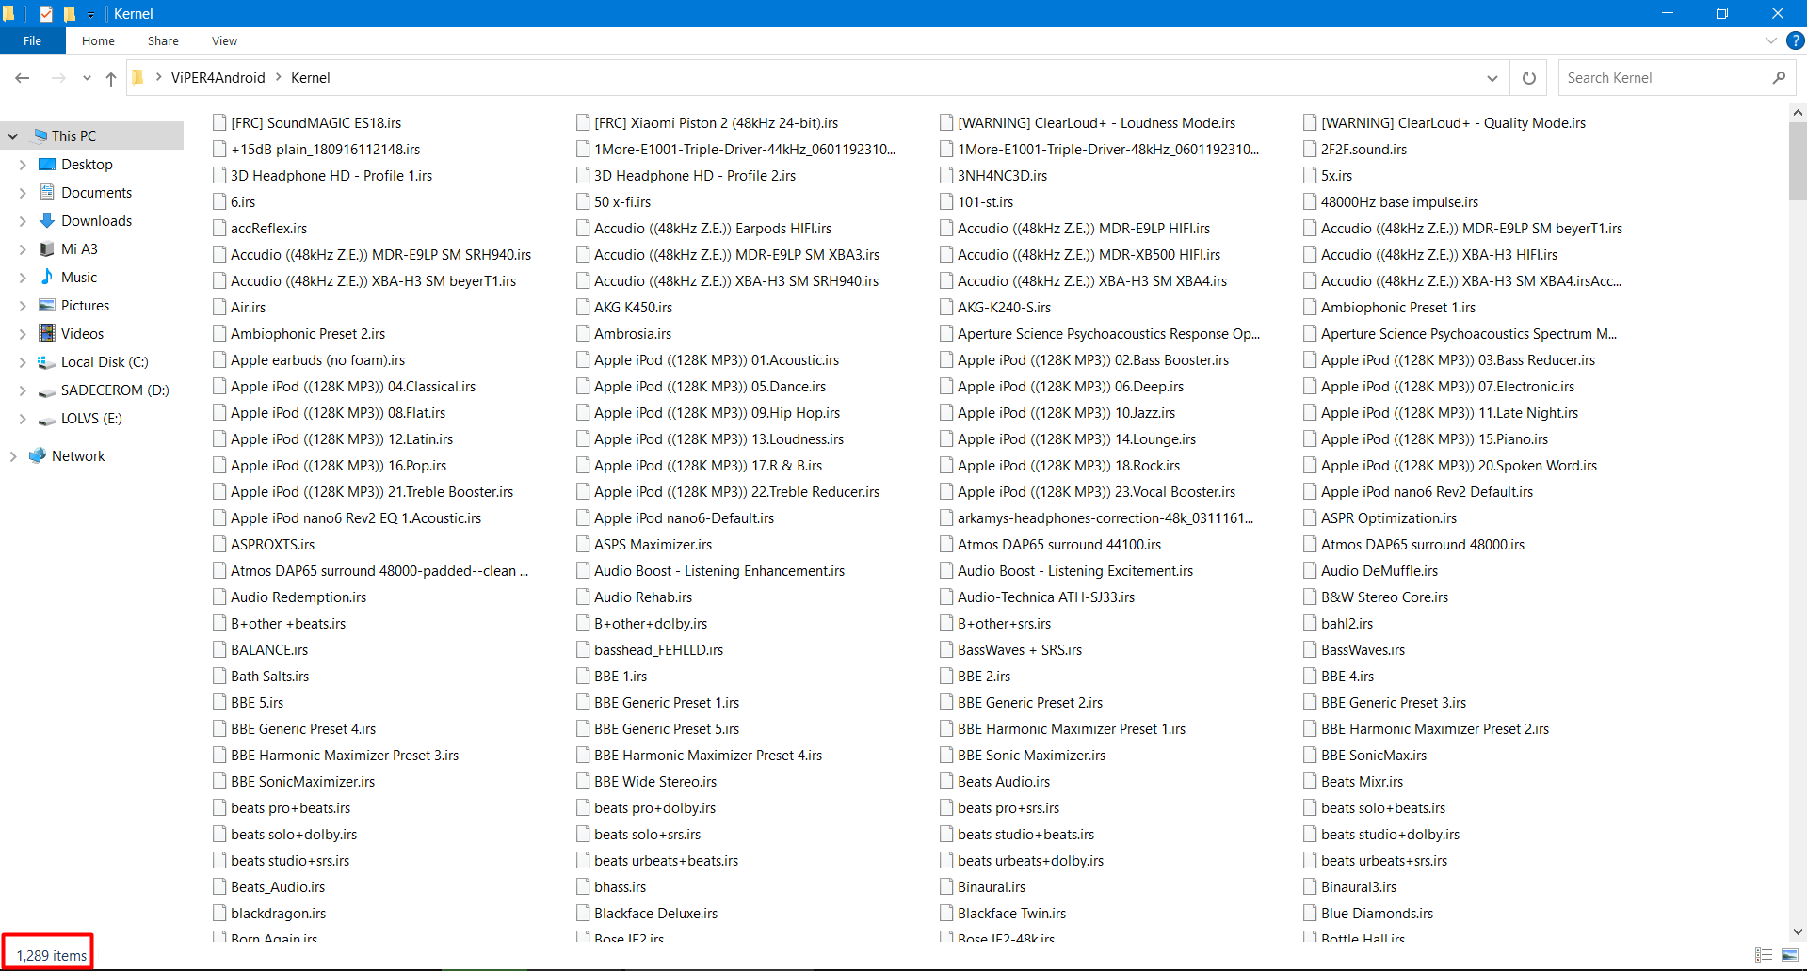The image size is (1807, 971).
Task: Open the File menu
Action: point(32,40)
